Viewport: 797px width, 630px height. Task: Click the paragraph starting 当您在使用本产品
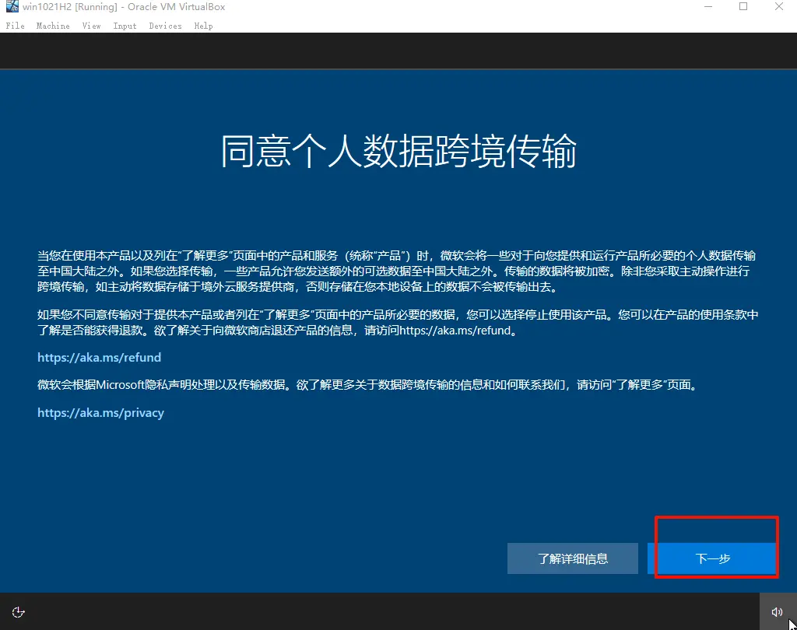click(396, 271)
